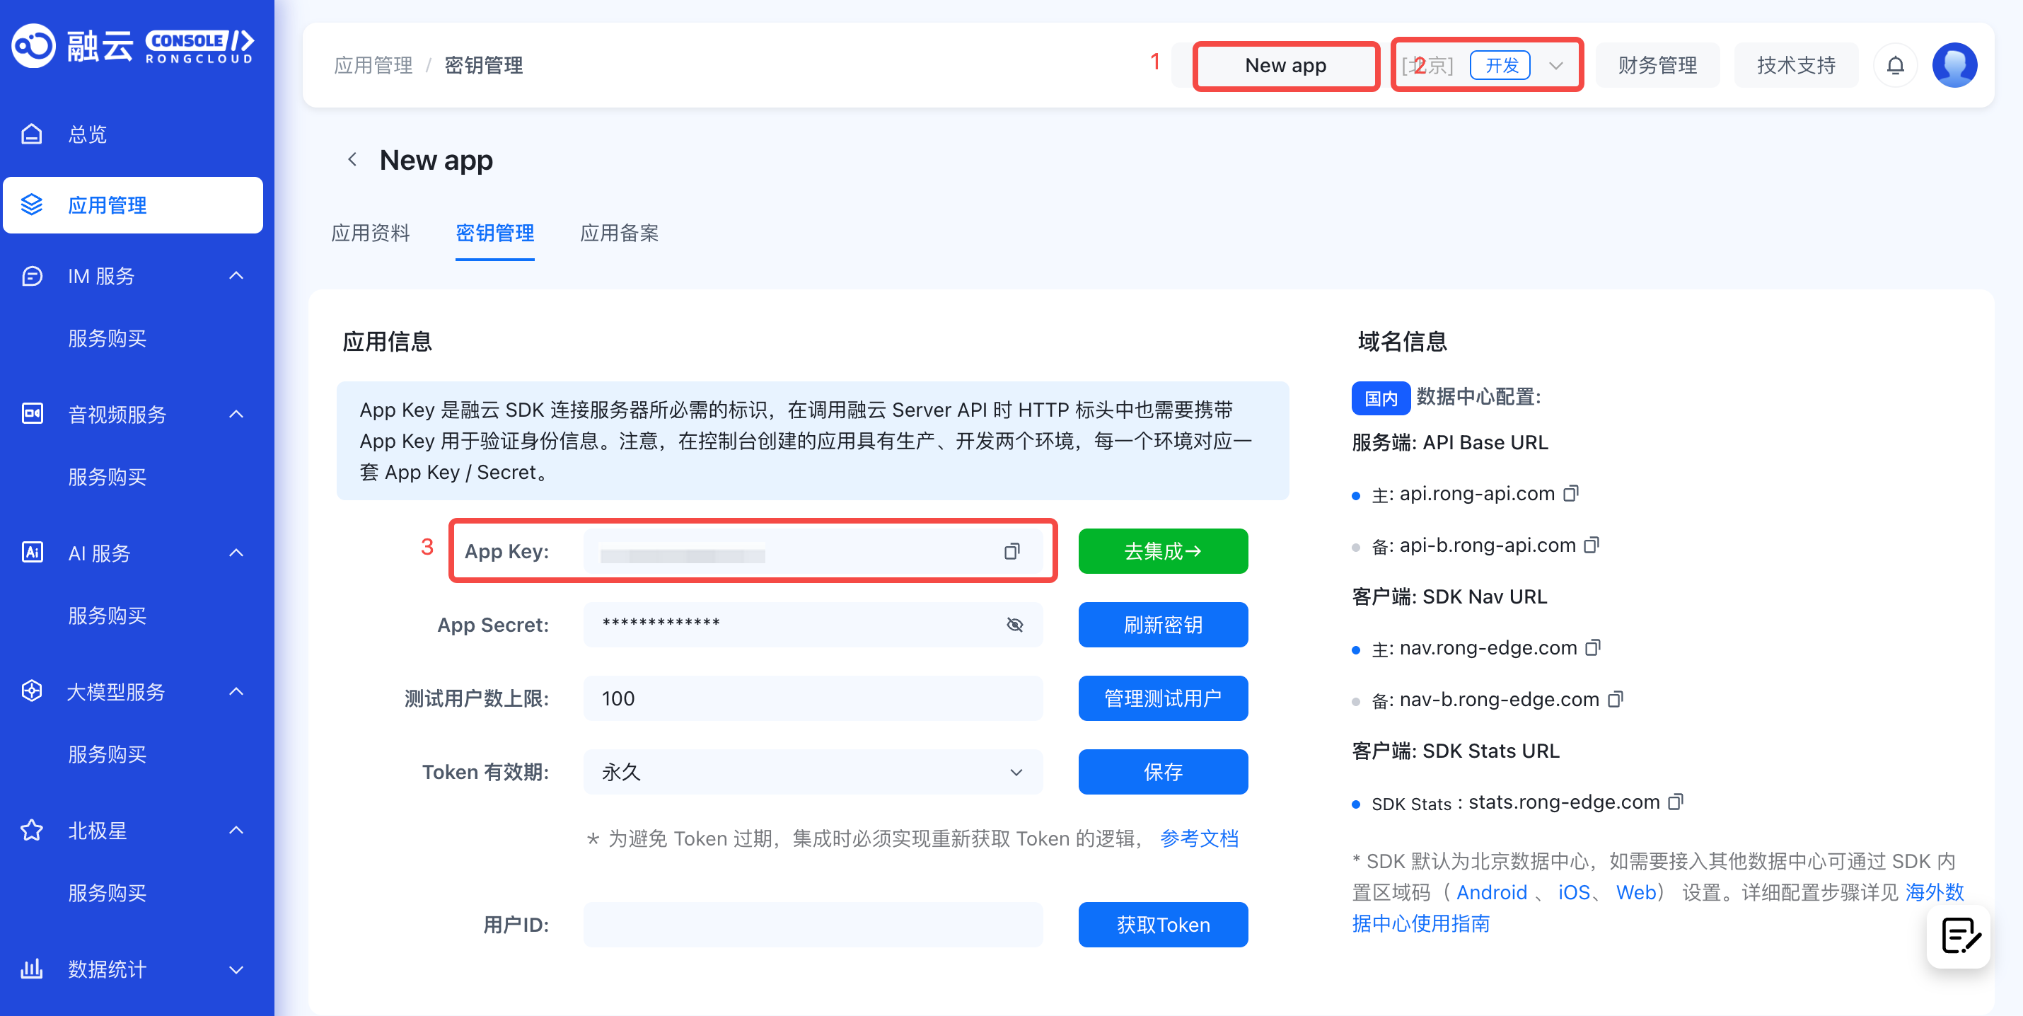Collapse the AI 服务 section chevron
Image resolution: width=2023 pixels, height=1016 pixels.
point(236,553)
